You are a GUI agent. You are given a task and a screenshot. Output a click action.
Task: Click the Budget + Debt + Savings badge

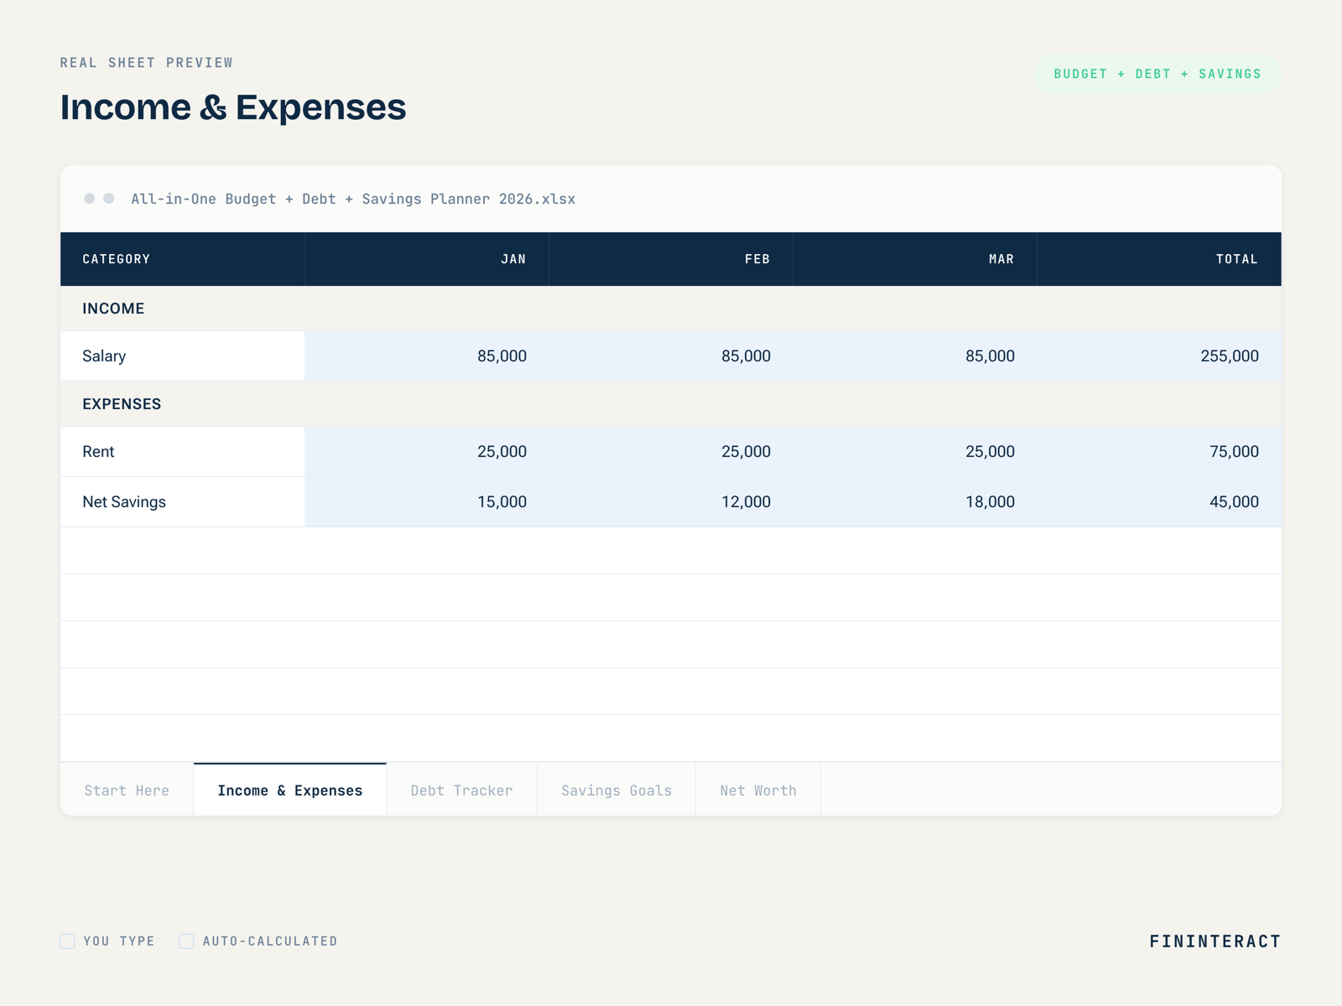[x=1157, y=74]
